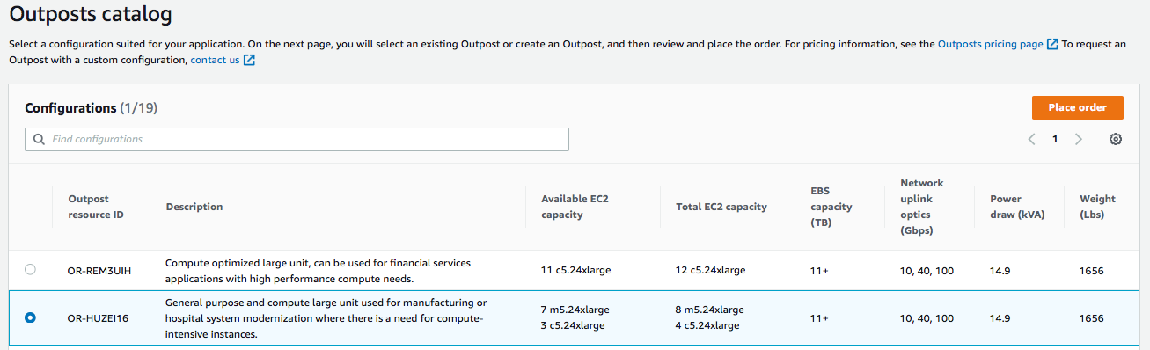The width and height of the screenshot is (1150, 350).
Task: Open the Outposts pricing page link
Action: pos(991,43)
